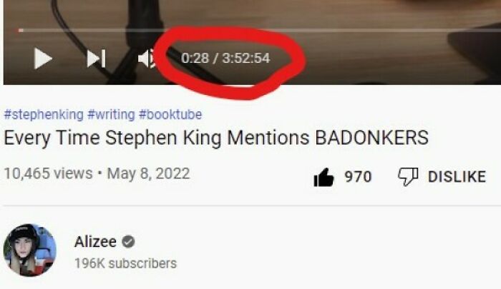Click the 196K subscribers text

(x=125, y=263)
